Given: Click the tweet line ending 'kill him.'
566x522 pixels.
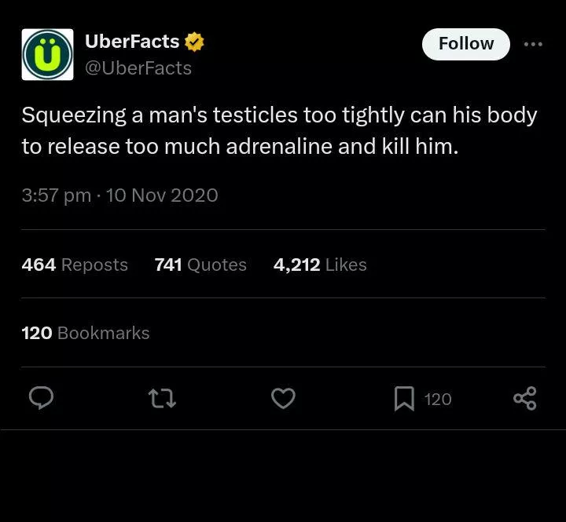Looking at the screenshot, I should click(240, 147).
